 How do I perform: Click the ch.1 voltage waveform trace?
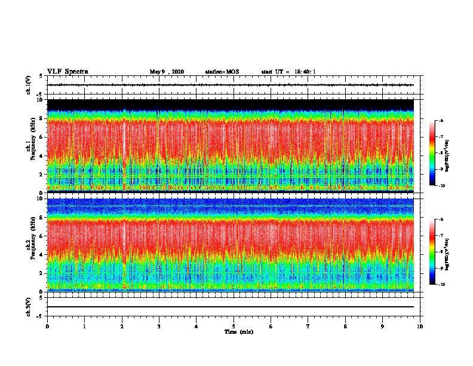tap(231, 85)
